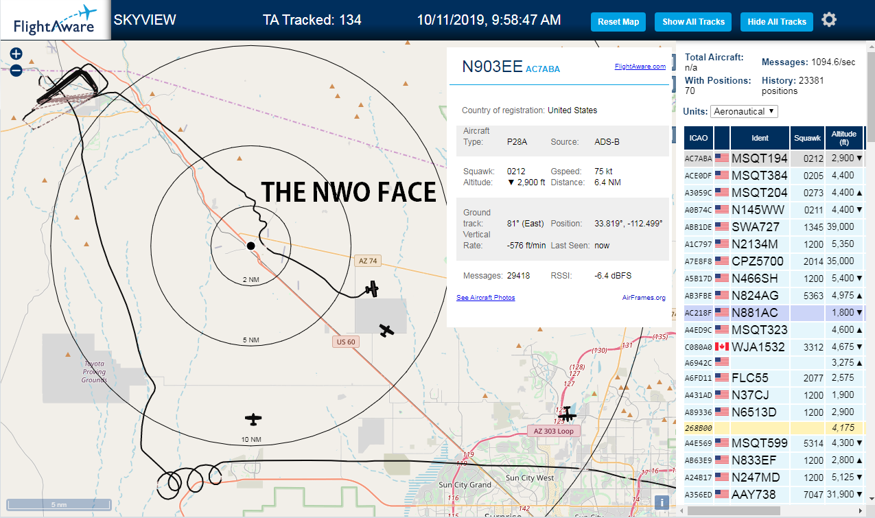The height and width of the screenshot is (518, 875).
Task: Select the MSQT323 aircraft row
Action: [773, 330]
